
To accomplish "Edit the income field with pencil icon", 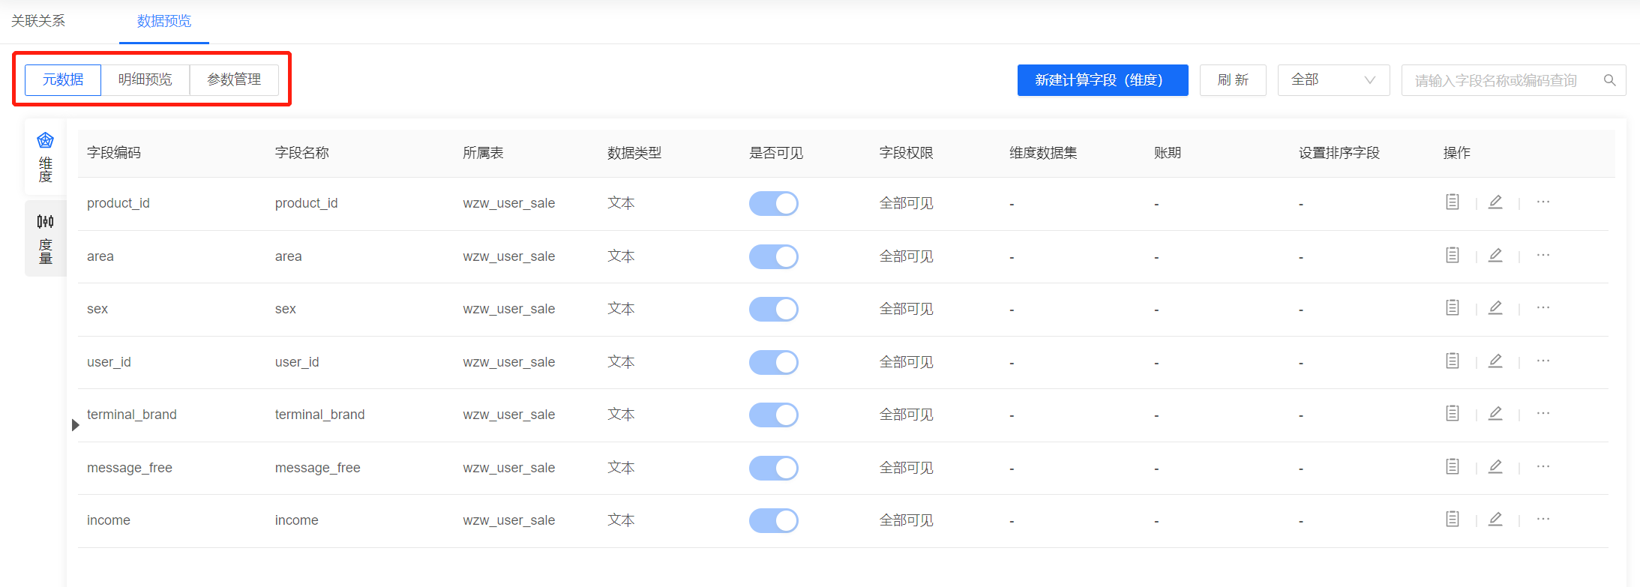I will click(1495, 519).
